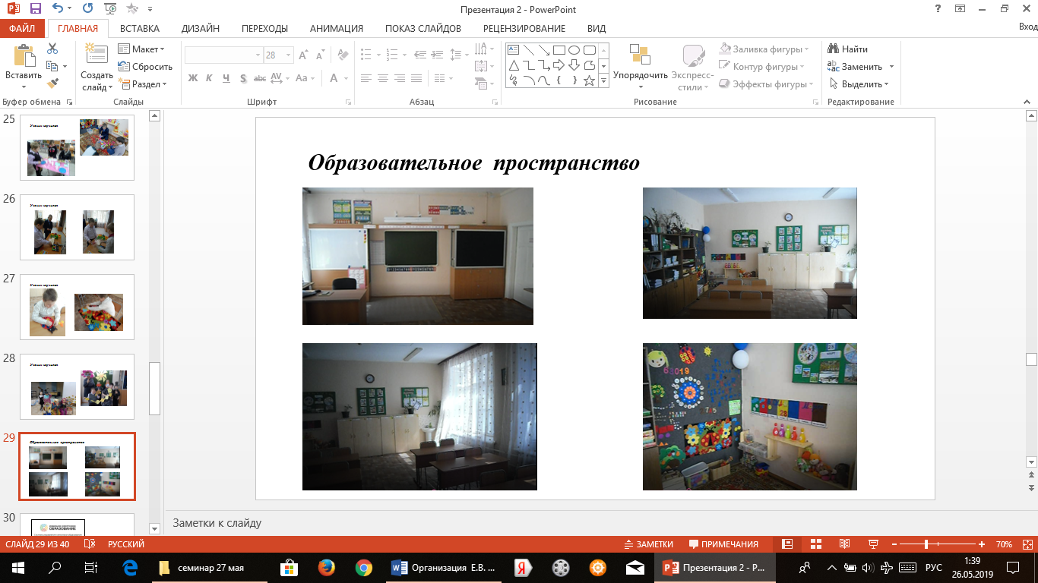Viewport: 1038px width, 583px height.
Task: Open the Макет layout dropdown
Action: pyautogui.click(x=142, y=49)
